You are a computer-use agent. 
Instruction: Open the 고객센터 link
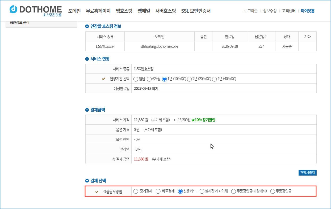point(289,11)
